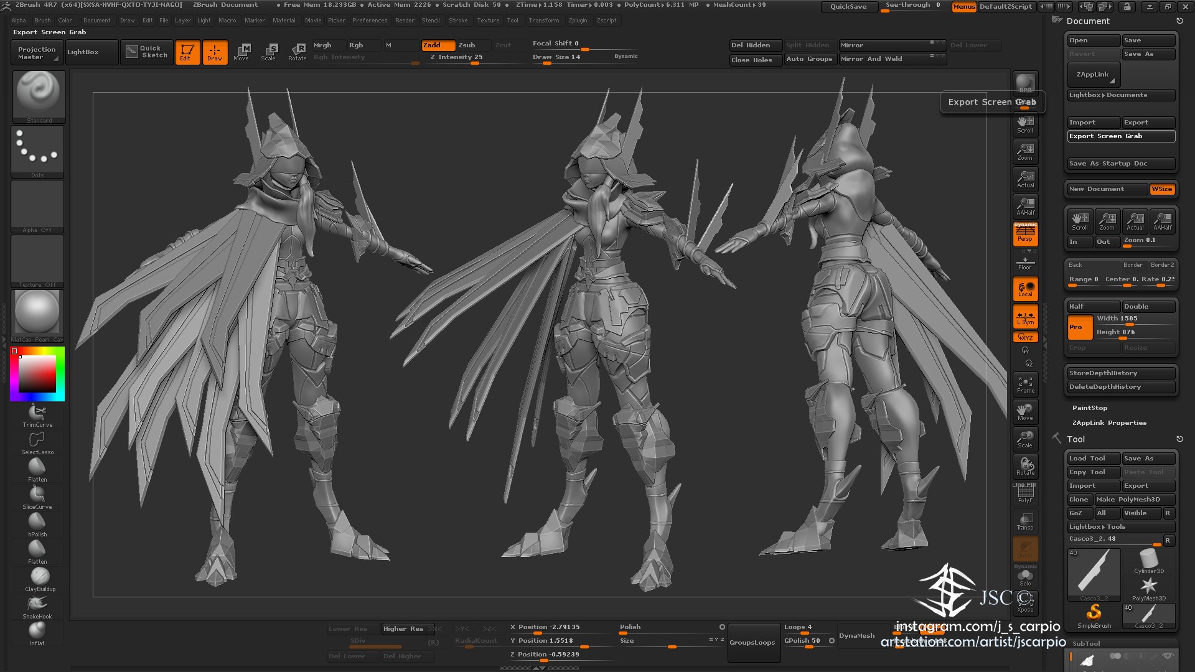Open the Zplugin menu
The image size is (1195, 672).
[x=578, y=21]
